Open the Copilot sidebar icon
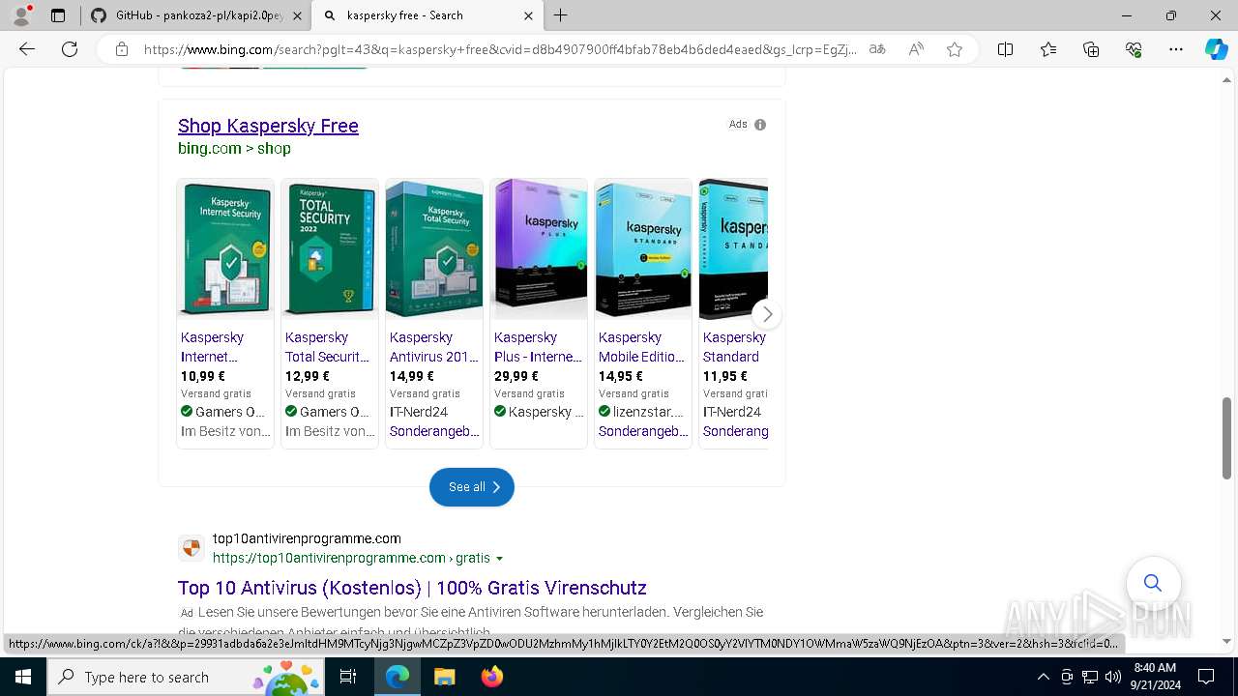Viewport: 1238px width, 696px height. [1216, 49]
